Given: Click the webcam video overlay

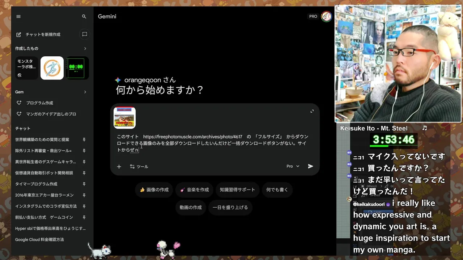Looking at the screenshot, I should 398,64.
